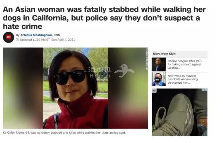223x143 pixels.
Task: Click the 'CNN' label after the author name
Action: (x=57, y=35)
